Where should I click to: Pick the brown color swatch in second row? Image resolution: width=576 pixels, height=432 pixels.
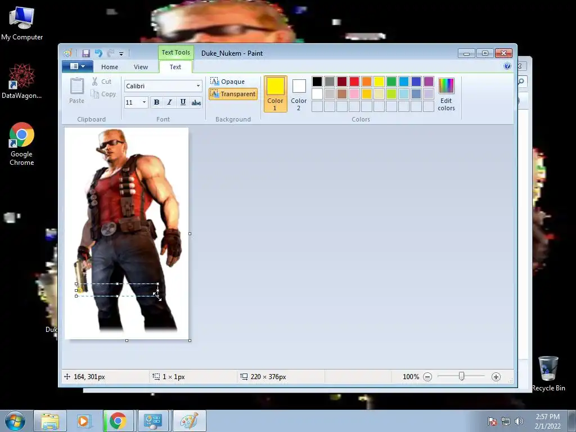pos(341,94)
